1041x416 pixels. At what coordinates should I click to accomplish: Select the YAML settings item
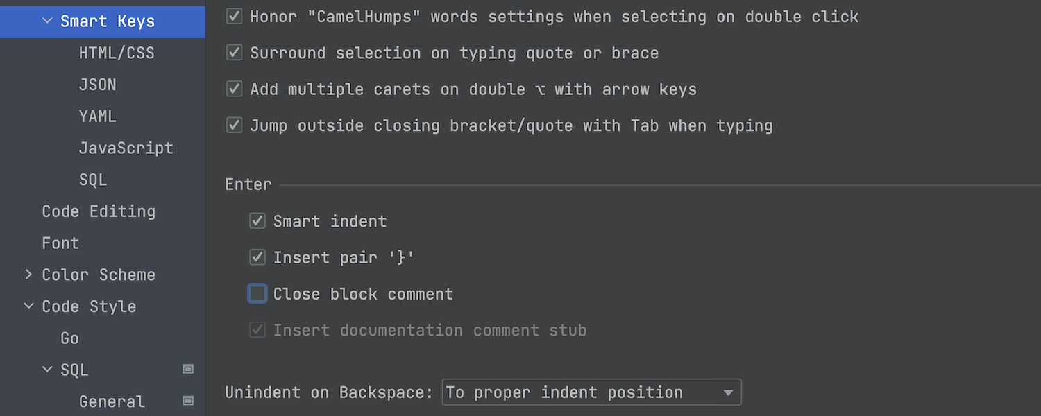click(x=98, y=116)
